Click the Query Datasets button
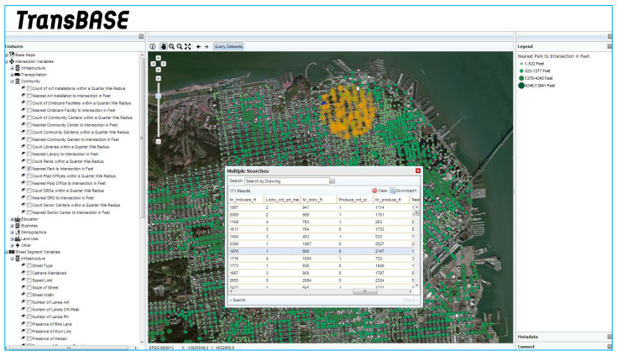617x356 pixels. click(x=229, y=46)
